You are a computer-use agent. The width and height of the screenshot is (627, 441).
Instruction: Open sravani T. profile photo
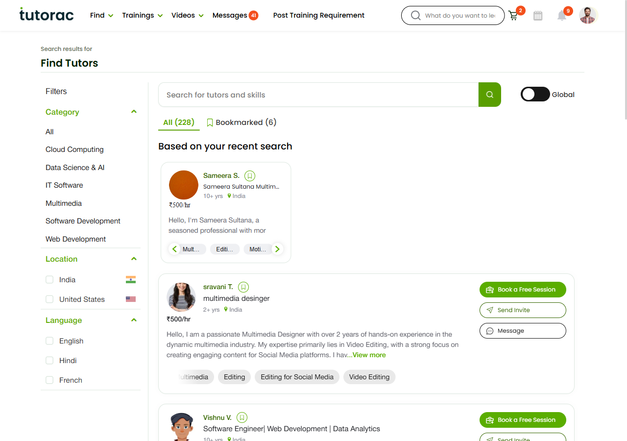[181, 297]
